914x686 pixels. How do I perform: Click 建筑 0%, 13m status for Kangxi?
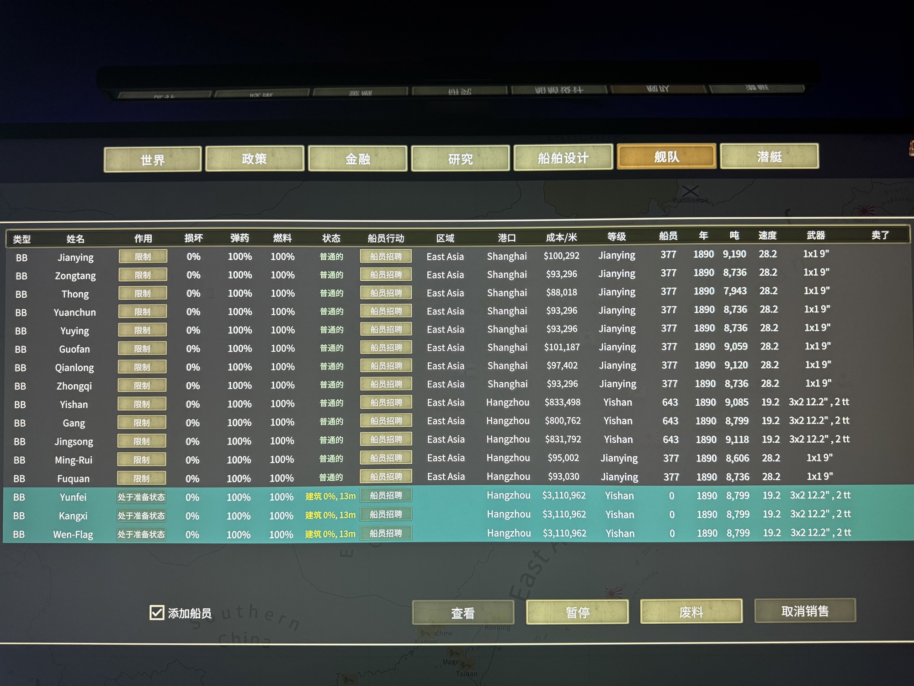coord(330,515)
